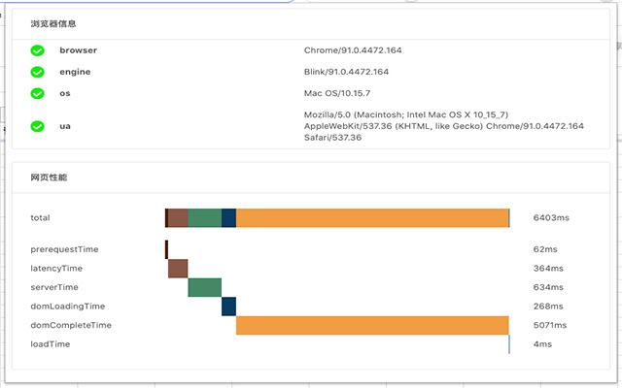Click the brown segment of the total bar

(x=178, y=218)
